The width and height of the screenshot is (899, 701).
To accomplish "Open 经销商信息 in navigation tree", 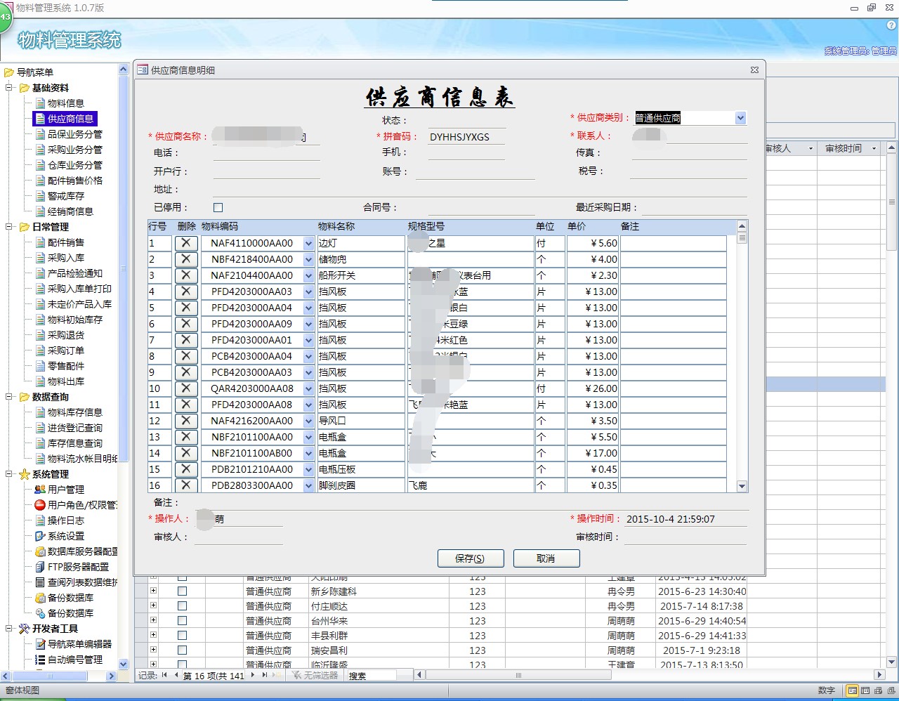I will 70,211.
